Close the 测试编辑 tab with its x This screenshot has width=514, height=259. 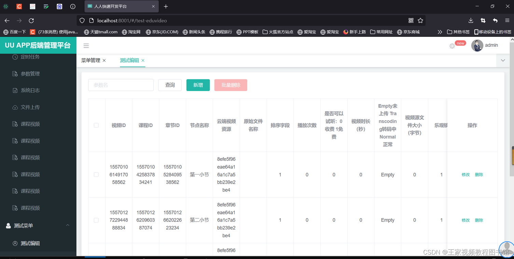tap(143, 60)
